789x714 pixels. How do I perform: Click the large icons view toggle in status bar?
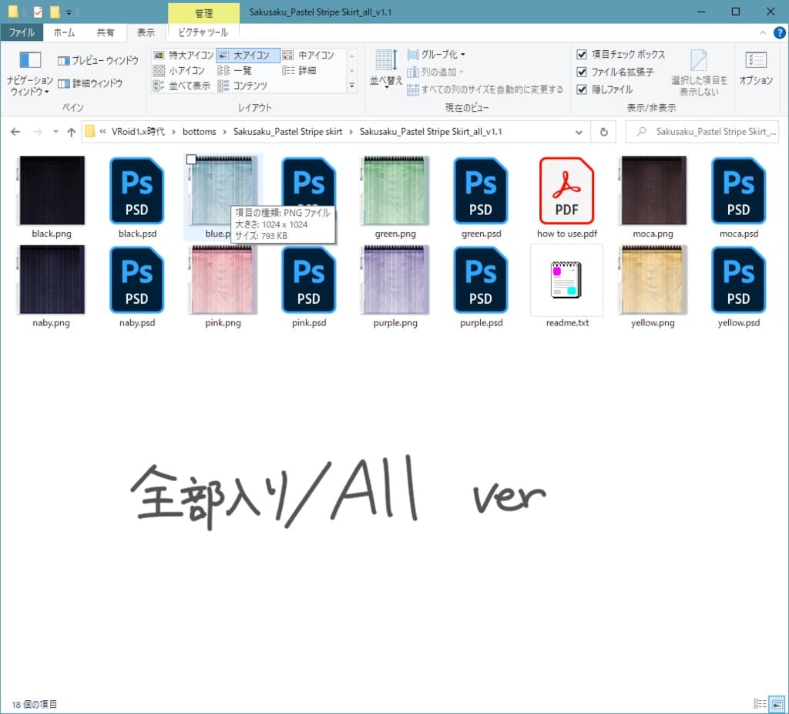click(x=775, y=703)
